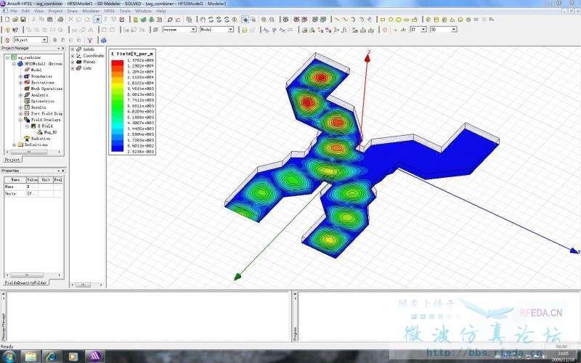The image size is (581, 363).
Task: Close the Project Manager panel
Action: (x=62, y=49)
